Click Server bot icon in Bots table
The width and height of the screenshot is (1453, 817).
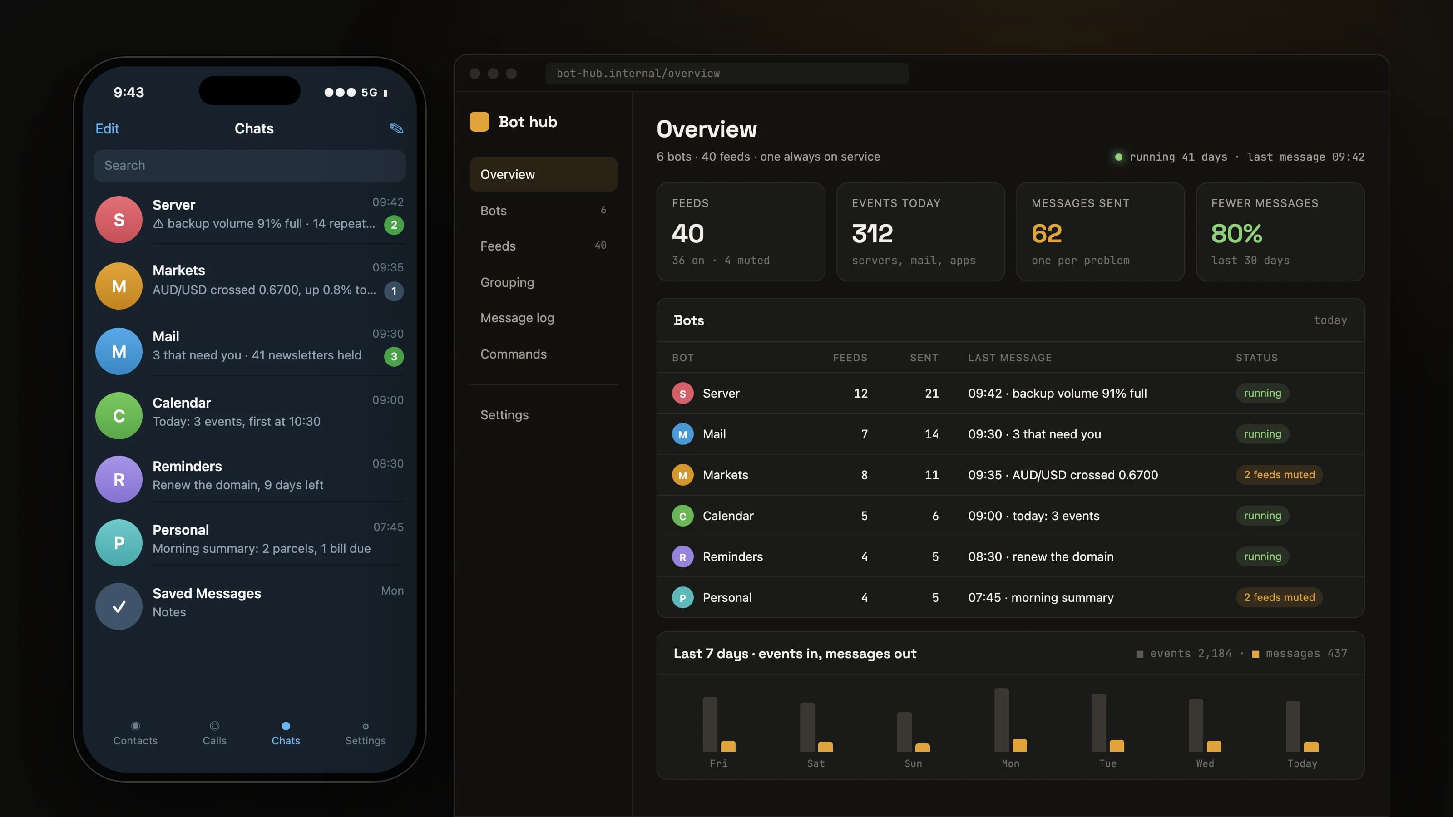[682, 393]
